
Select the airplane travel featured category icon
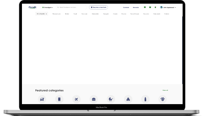click(77, 99)
